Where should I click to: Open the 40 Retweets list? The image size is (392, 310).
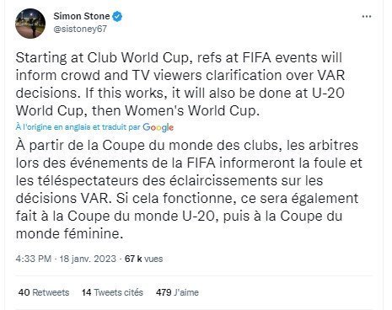point(44,292)
